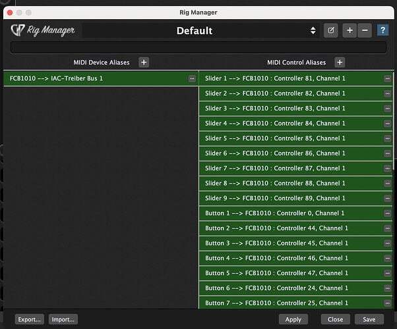Image resolution: width=397 pixels, height=329 pixels.
Task: Open options menu for Button 3 alias
Action: [x=387, y=243]
